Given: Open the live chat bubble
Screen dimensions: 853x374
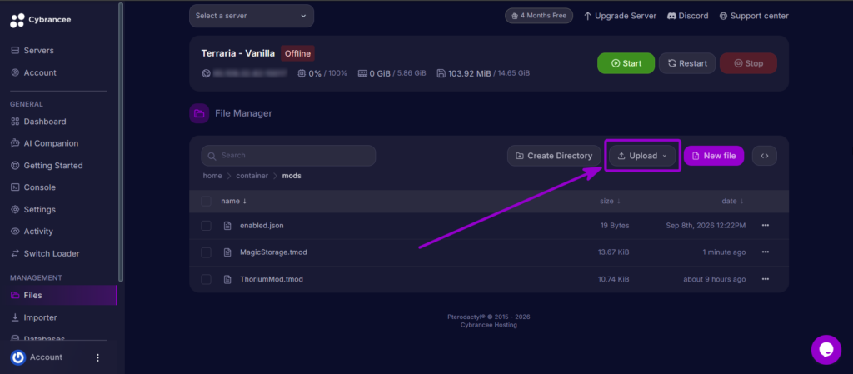Looking at the screenshot, I should tap(826, 350).
